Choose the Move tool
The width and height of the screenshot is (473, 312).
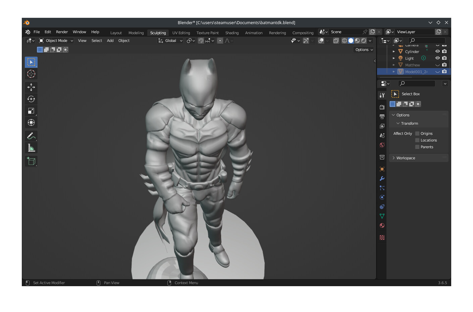coord(31,87)
